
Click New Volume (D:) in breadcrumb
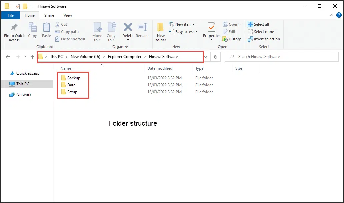point(85,57)
